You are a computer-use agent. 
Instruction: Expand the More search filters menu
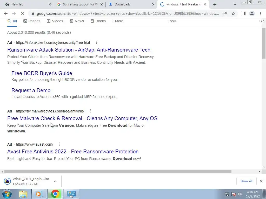[118, 21]
